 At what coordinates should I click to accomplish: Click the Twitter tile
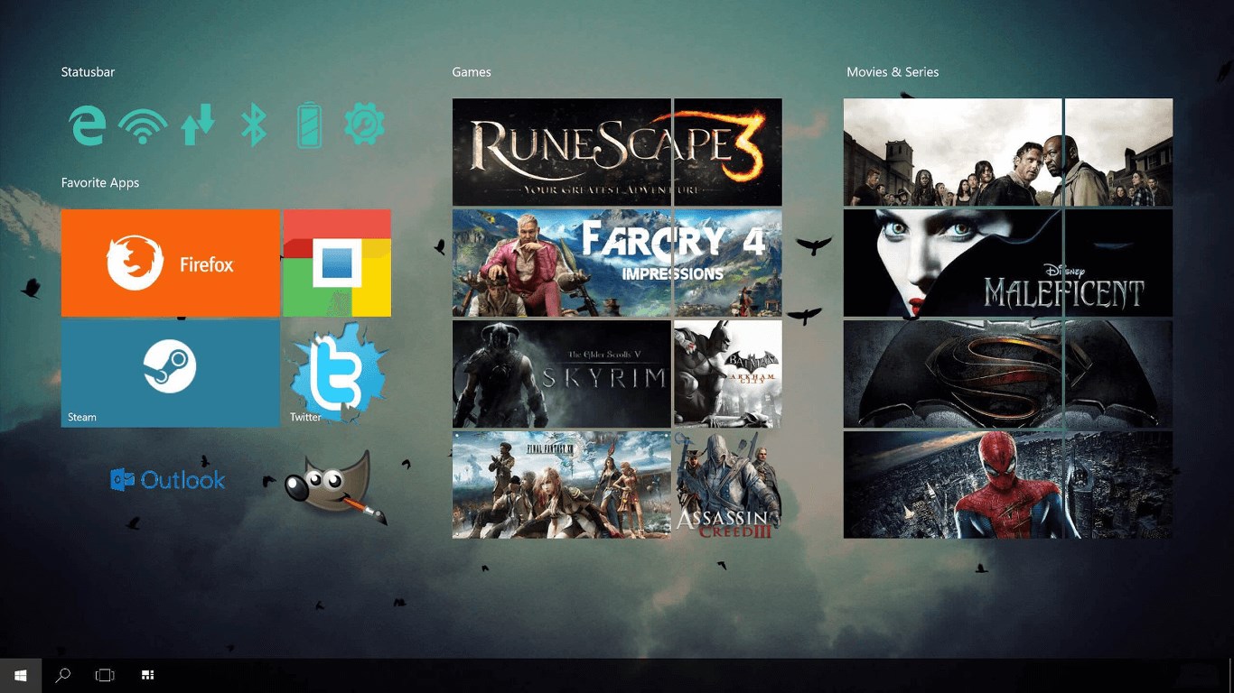point(337,374)
